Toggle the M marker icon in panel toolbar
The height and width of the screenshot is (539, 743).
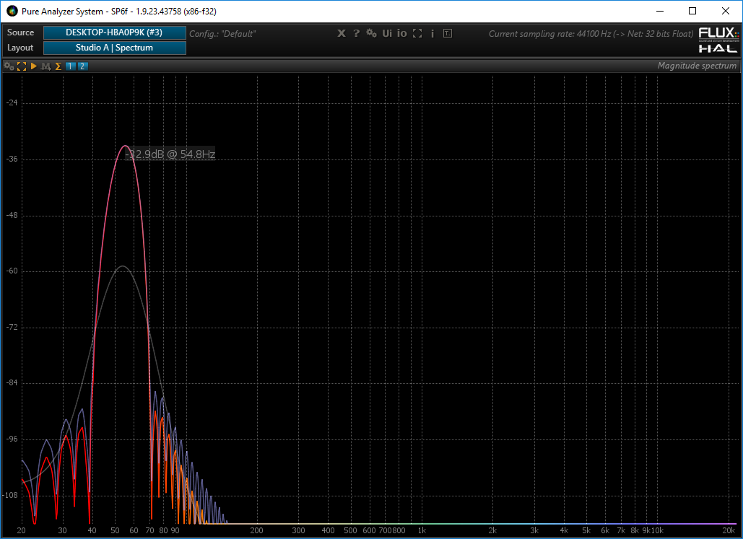pyautogui.click(x=45, y=66)
